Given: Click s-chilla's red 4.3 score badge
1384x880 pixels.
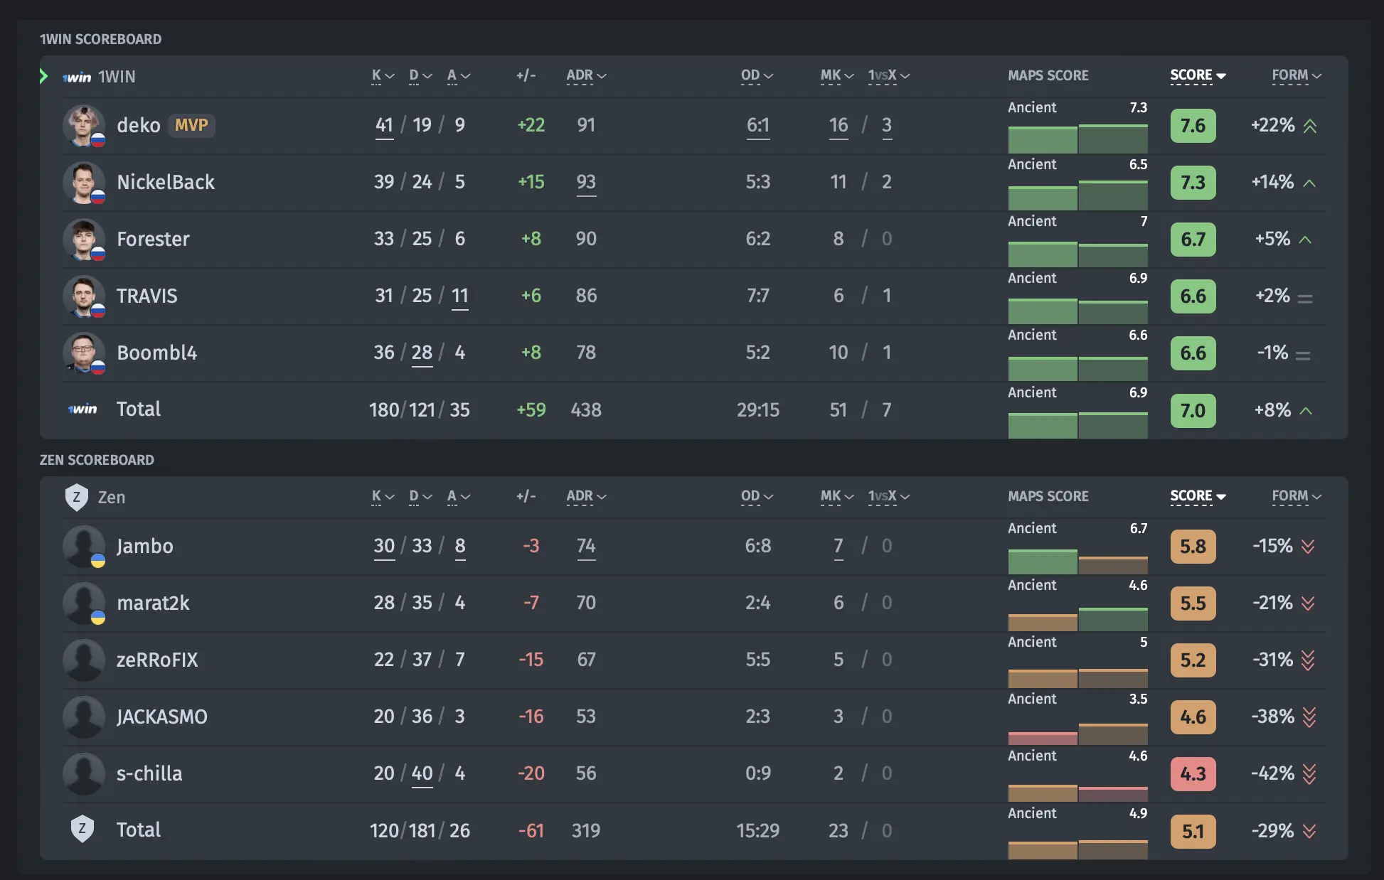Looking at the screenshot, I should (x=1193, y=774).
